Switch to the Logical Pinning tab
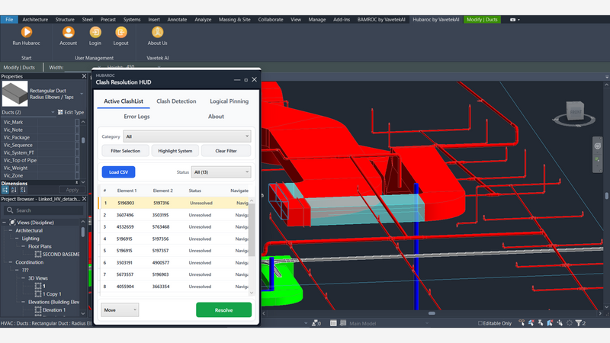The height and width of the screenshot is (343, 610). (230, 101)
